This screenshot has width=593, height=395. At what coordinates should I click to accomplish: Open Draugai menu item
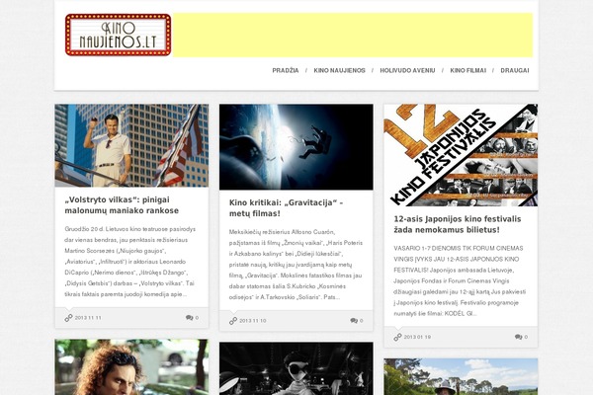515,71
